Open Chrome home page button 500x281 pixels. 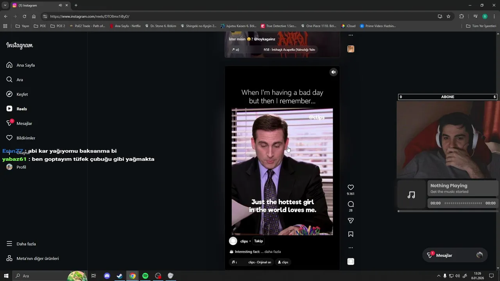pos(34,16)
